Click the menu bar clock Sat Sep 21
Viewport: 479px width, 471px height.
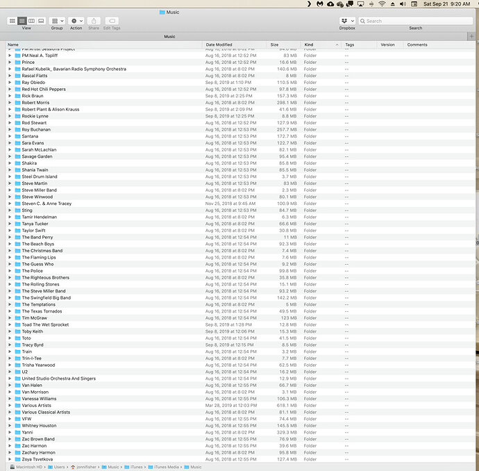pyautogui.click(x=446, y=4)
